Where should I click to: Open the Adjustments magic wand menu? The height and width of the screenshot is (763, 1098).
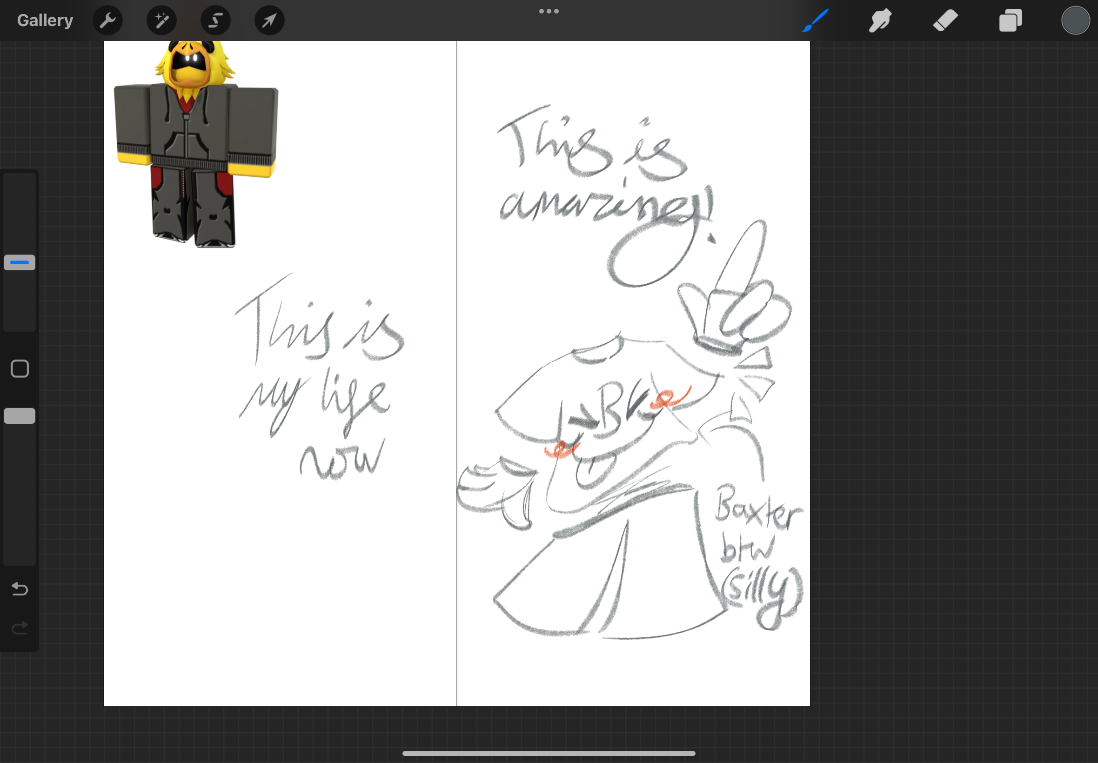click(x=161, y=20)
